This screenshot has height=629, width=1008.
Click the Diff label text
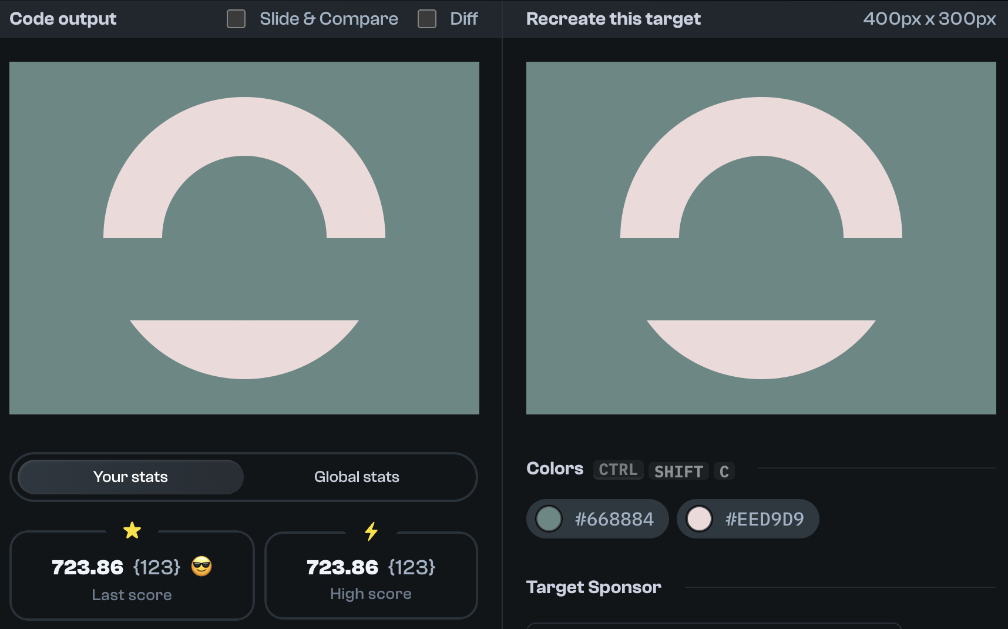pyautogui.click(x=464, y=19)
